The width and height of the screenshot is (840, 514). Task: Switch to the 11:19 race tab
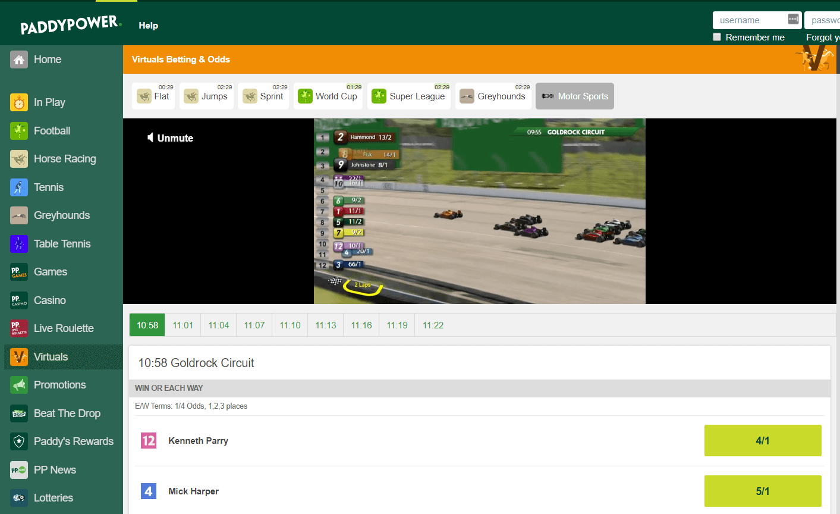[x=397, y=325]
